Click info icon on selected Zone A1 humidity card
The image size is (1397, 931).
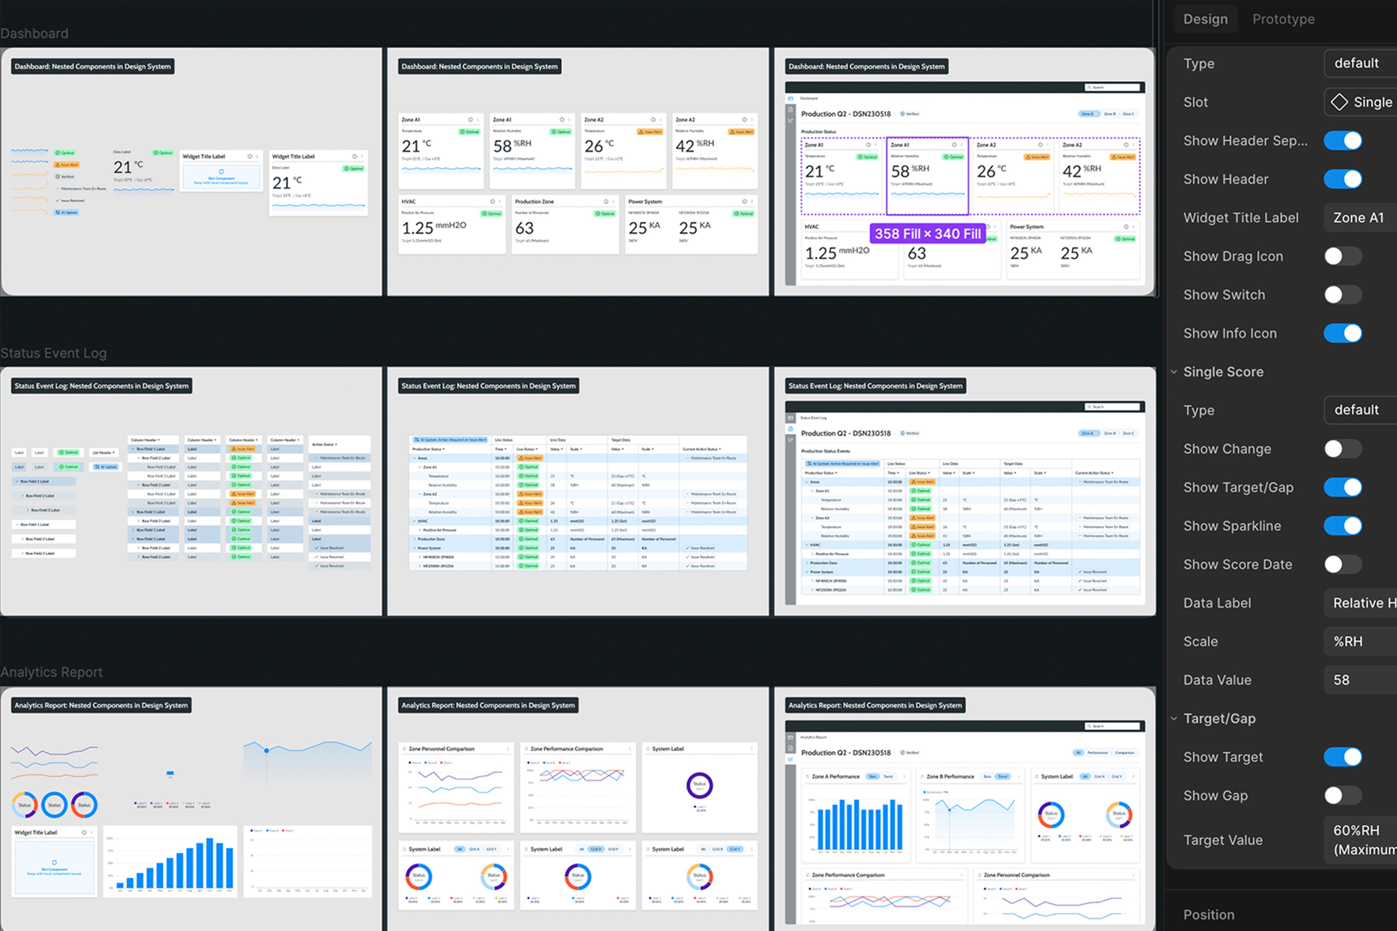[954, 145]
